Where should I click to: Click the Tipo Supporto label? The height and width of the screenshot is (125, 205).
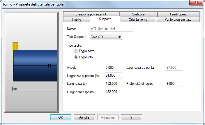[x=77, y=37]
